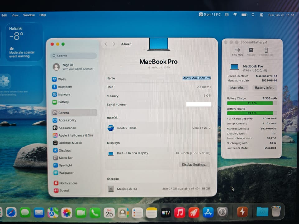Image resolution: width=299 pixels, height=224 pixels.
Task: Open the View menu
Action: pyautogui.click(x=15, y=15)
